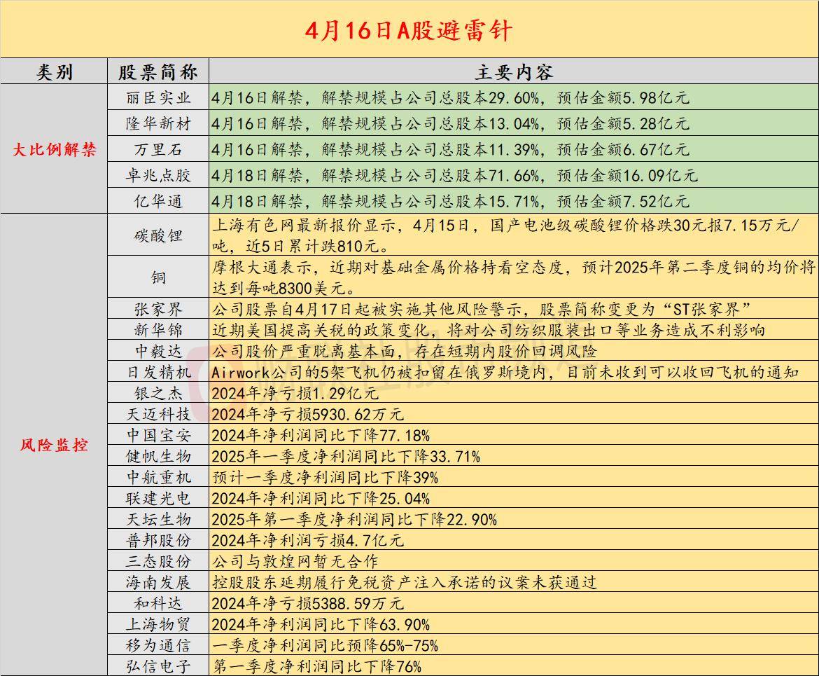Select stock name 上海物贸
This screenshot has width=819, height=676.
click(157, 624)
